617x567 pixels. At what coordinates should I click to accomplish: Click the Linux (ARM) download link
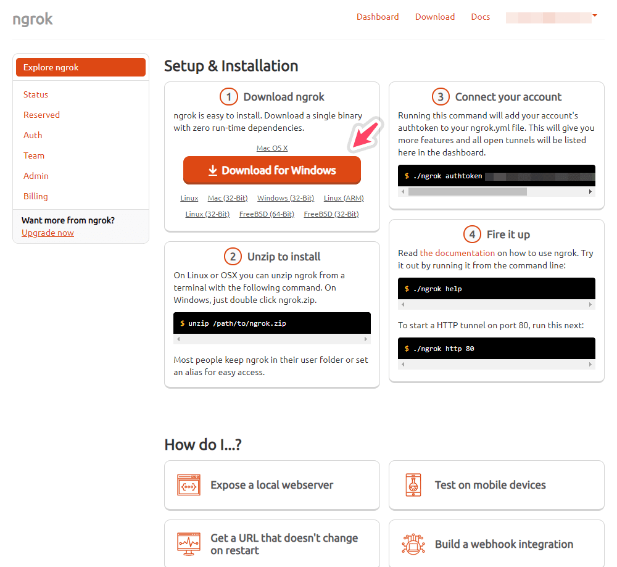[x=344, y=198]
